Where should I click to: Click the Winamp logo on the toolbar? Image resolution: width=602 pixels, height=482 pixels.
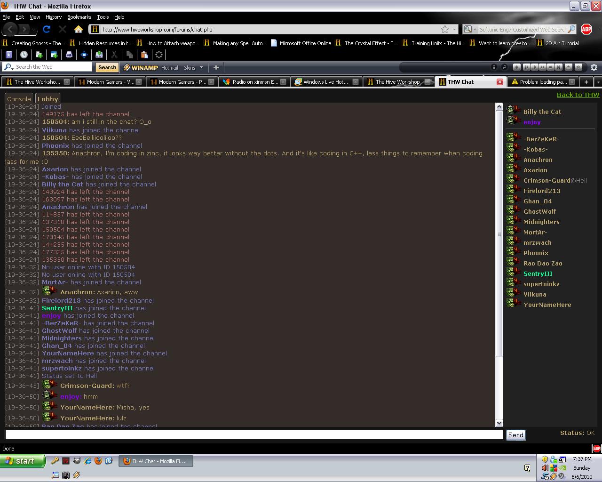tap(141, 67)
